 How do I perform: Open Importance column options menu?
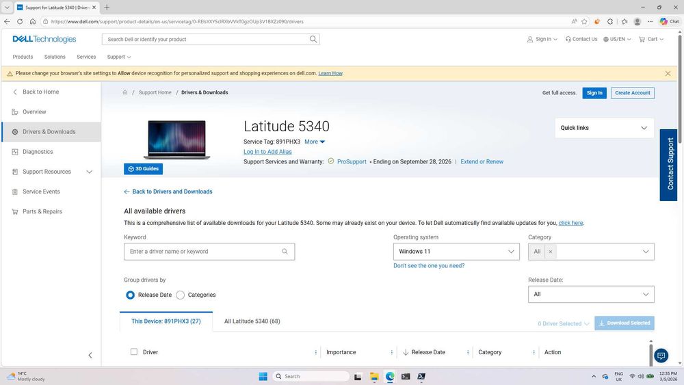[392, 352]
